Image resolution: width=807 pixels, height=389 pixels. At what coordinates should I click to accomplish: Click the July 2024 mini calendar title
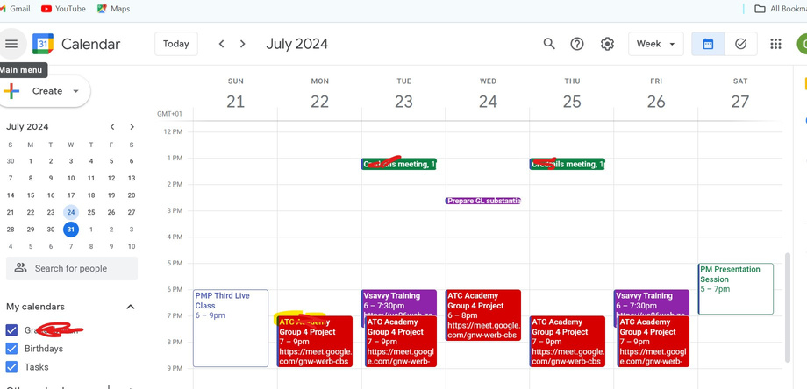coord(27,127)
